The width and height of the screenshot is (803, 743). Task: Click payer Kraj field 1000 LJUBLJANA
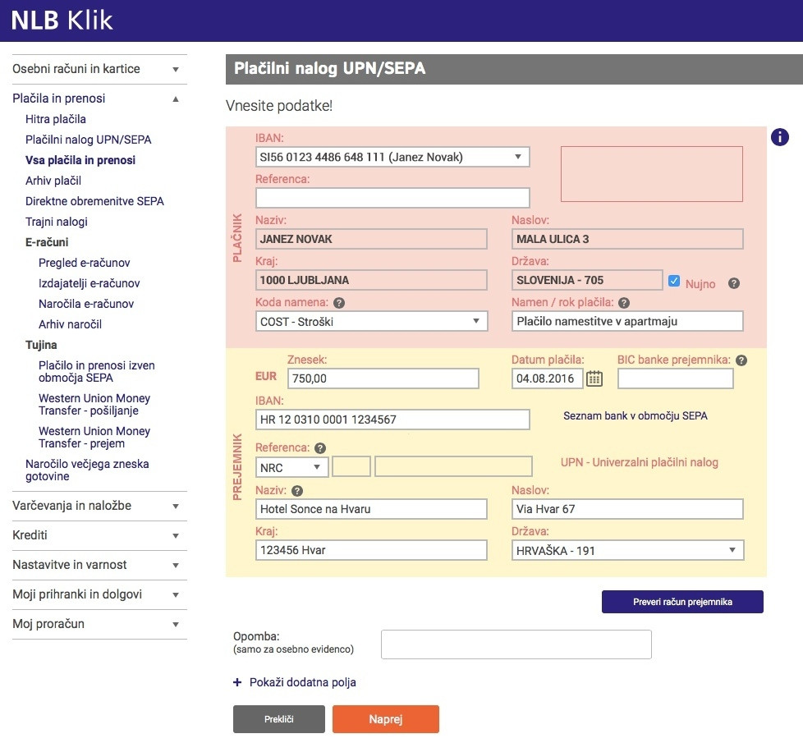click(x=371, y=280)
